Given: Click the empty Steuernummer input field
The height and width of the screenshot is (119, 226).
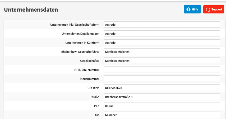Looking at the screenshot, I should point(162,79).
